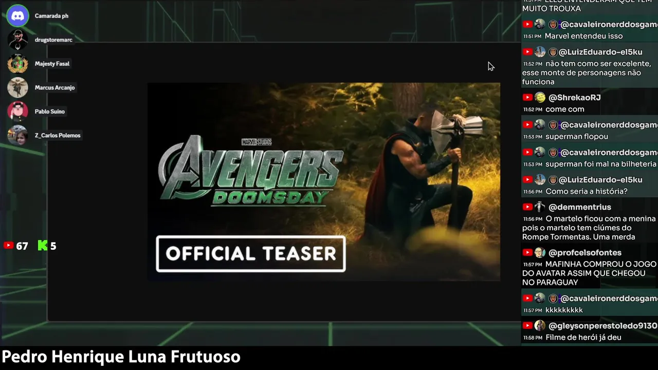Open @profcelsofontes chat username

(x=585, y=253)
